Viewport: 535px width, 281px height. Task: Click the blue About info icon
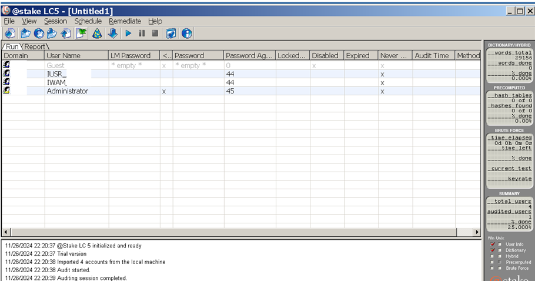(186, 34)
